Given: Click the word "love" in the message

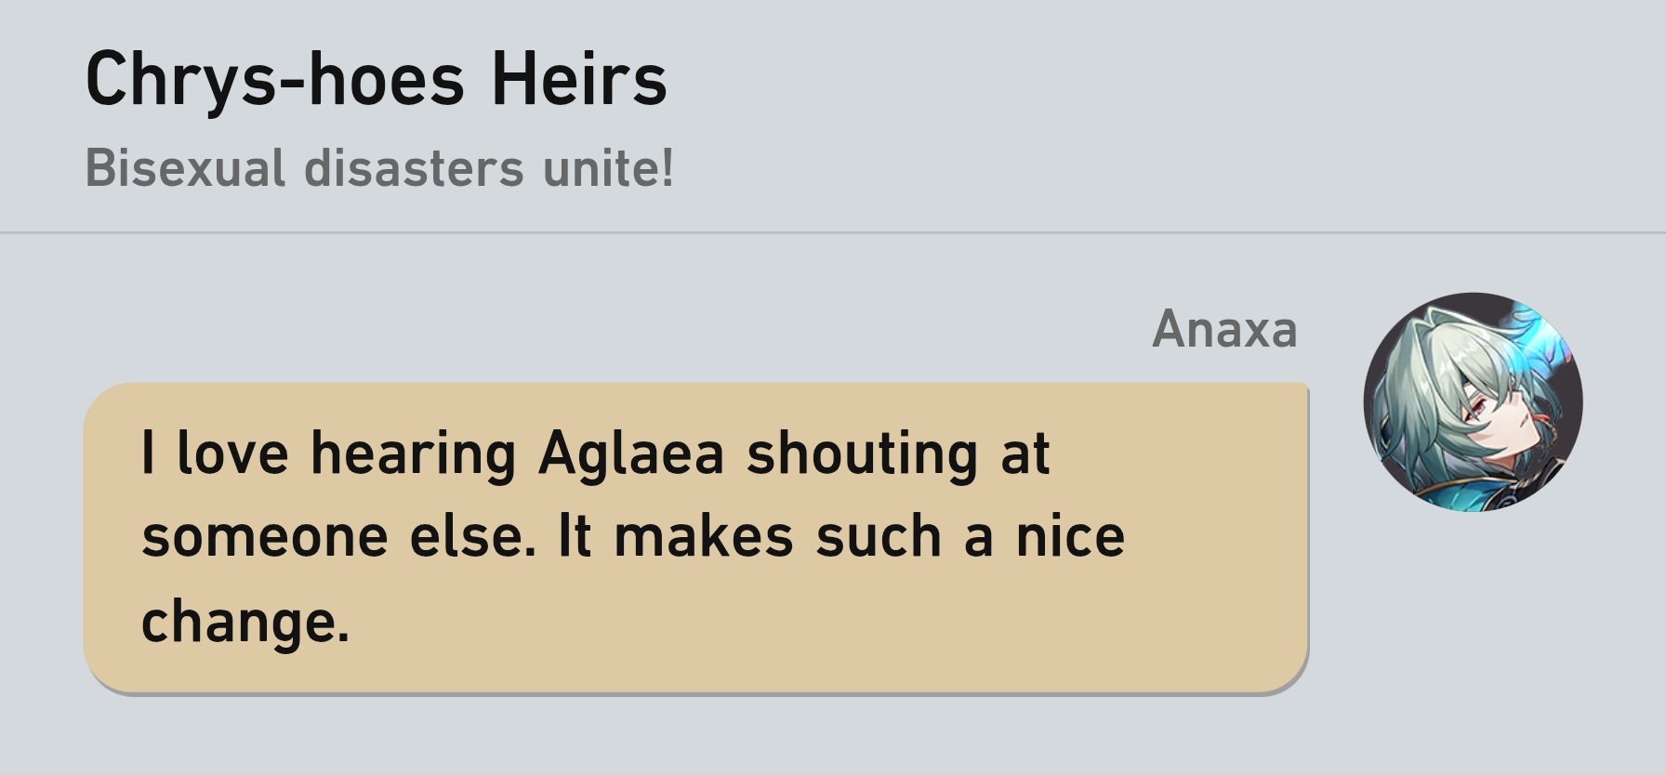Looking at the screenshot, I should [232, 453].
